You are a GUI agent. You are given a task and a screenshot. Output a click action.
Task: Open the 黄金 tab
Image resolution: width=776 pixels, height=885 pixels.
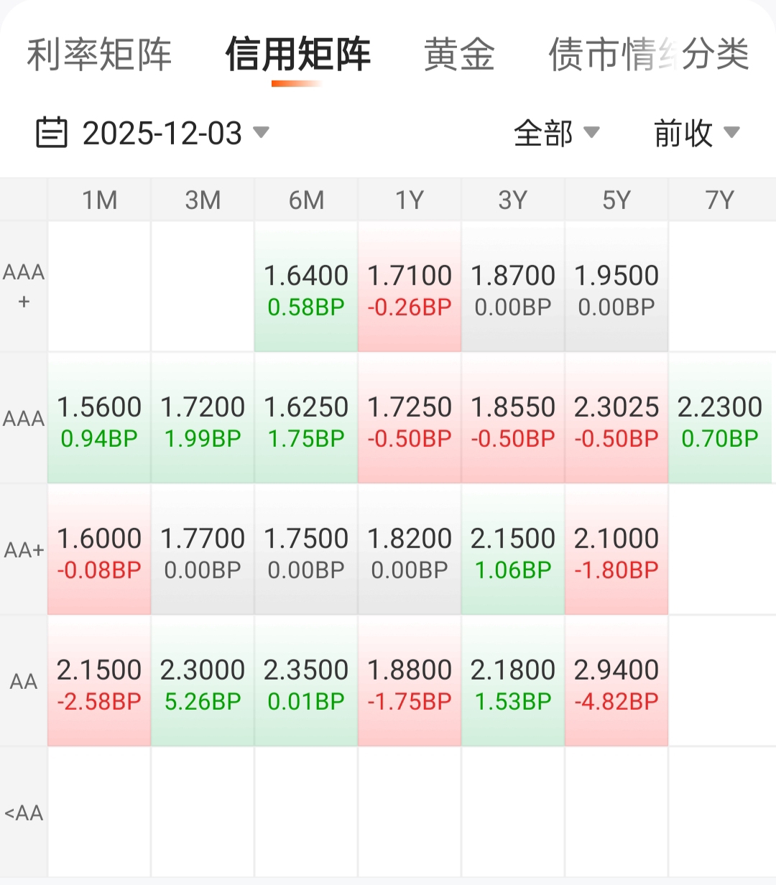(x=459, y=55)
